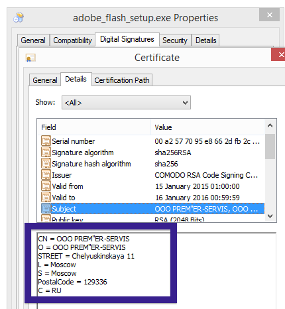Close the Certificate dialog
This screenshot has height=309, width=285.
coord(278,54)
